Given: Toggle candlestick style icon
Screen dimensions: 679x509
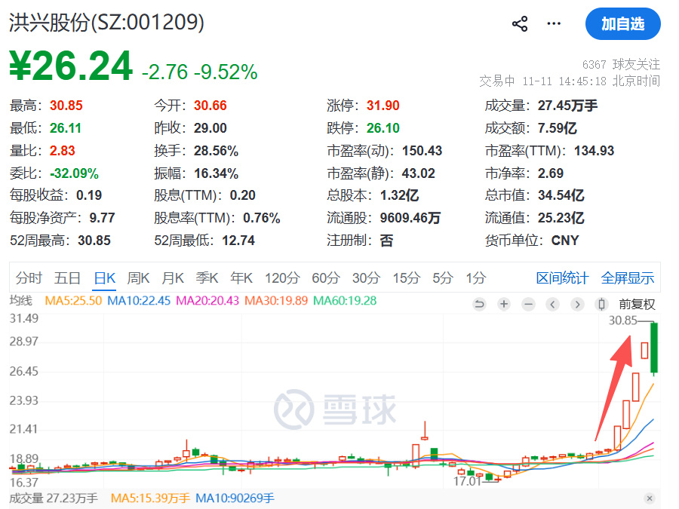Looking at the screenshot, I should 601,305.
